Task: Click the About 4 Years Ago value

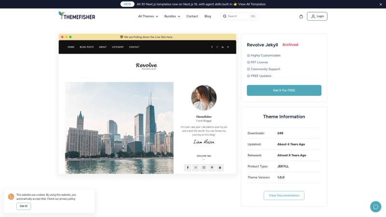Action: (x=291, y=144)
